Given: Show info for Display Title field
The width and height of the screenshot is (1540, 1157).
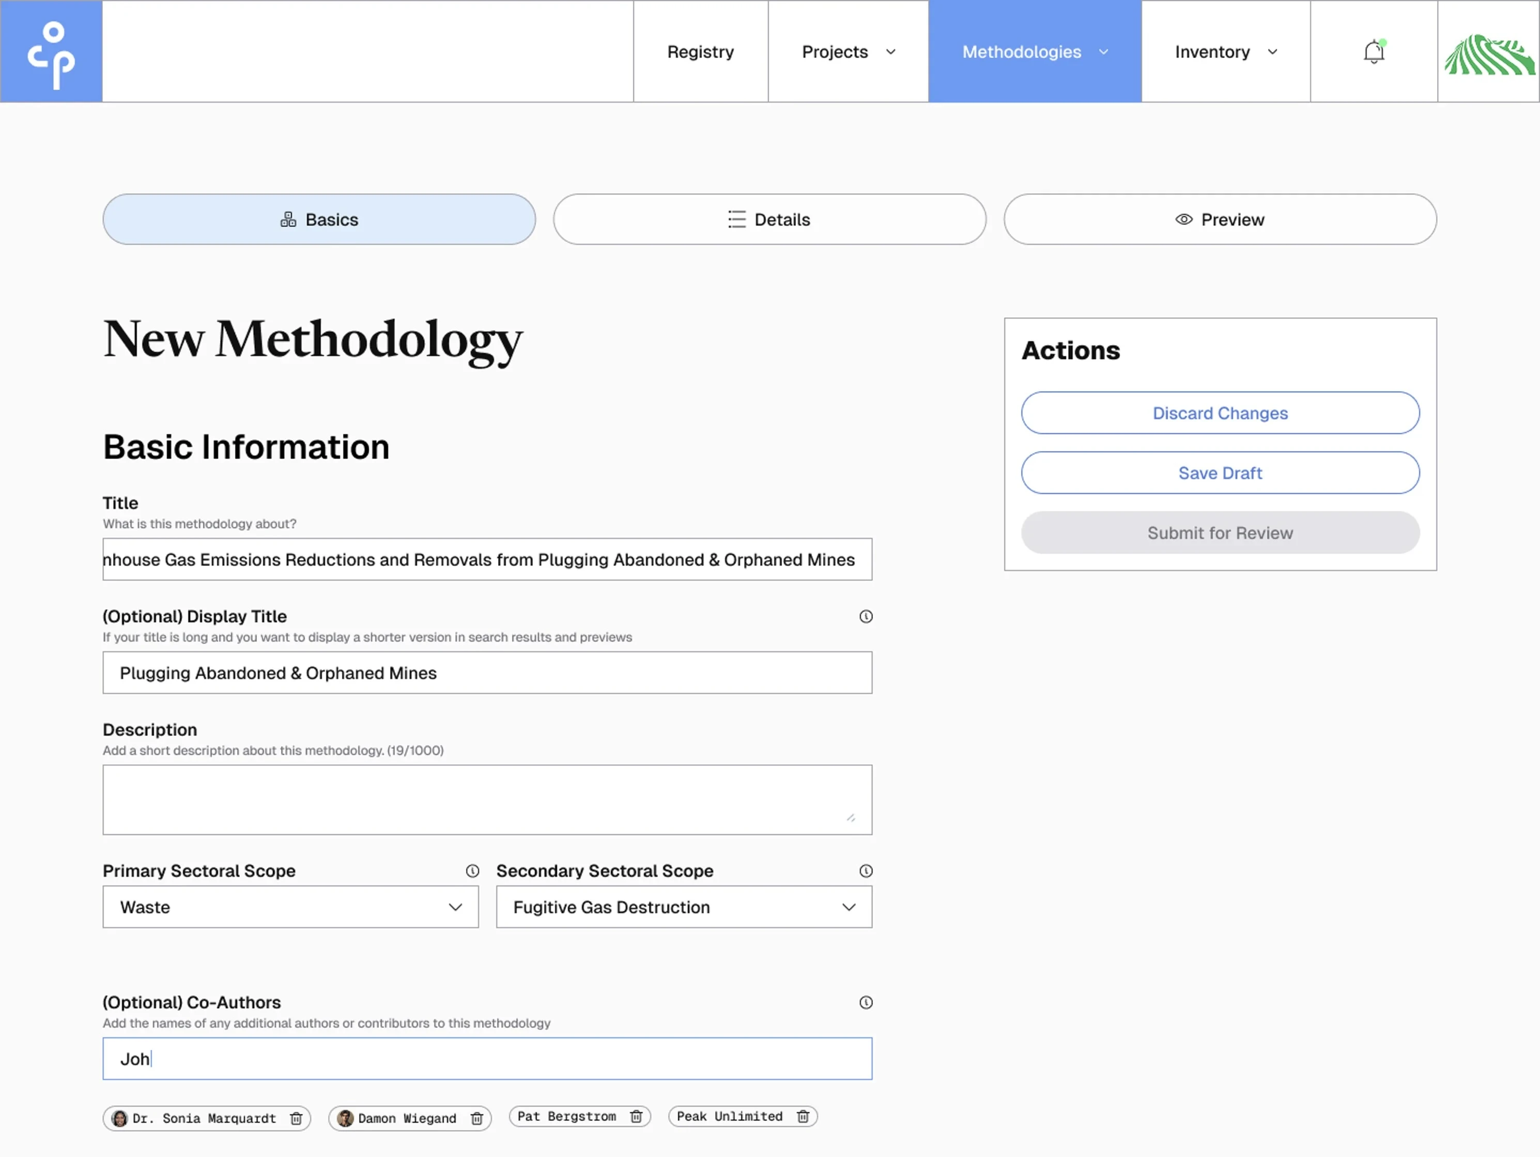Looking at the screenshot, I should [x=866, y=616].
